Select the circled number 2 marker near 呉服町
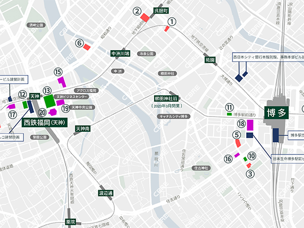The image size is (304, 228). (x=136, y=11)
